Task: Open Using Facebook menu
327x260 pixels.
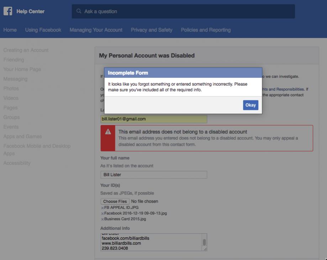Action: tap(43, 30)
